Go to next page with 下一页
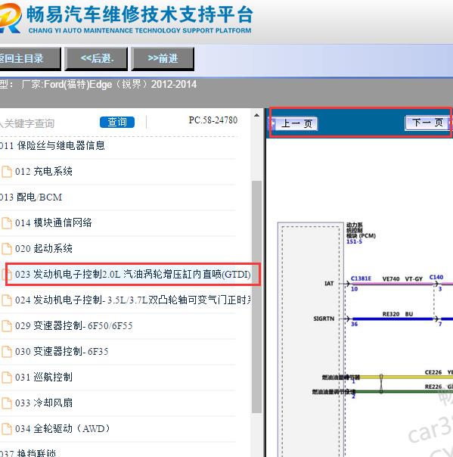This screenshot has height=457, width=453. [x=428, y=123]
